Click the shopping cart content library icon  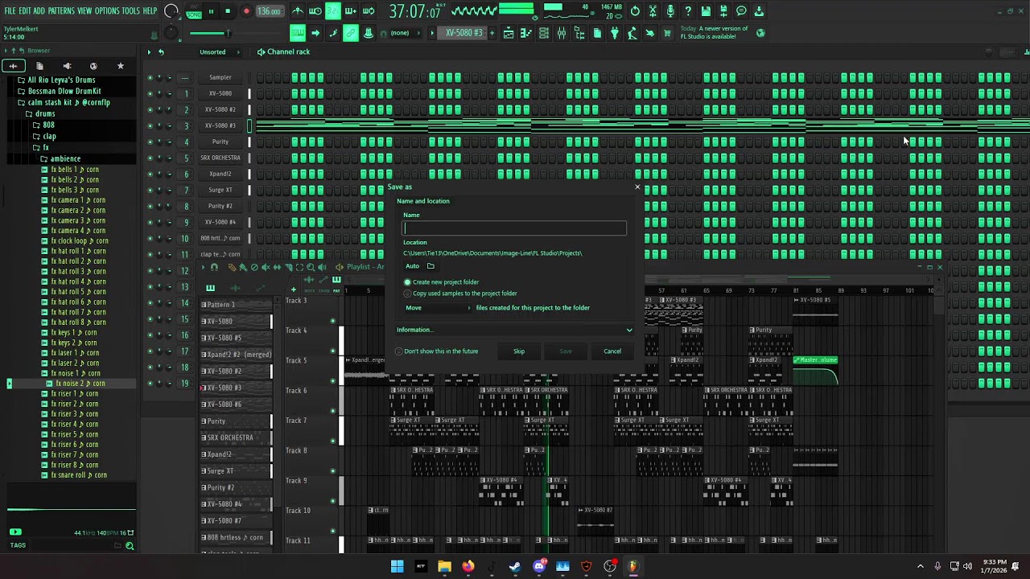[667, 33]
